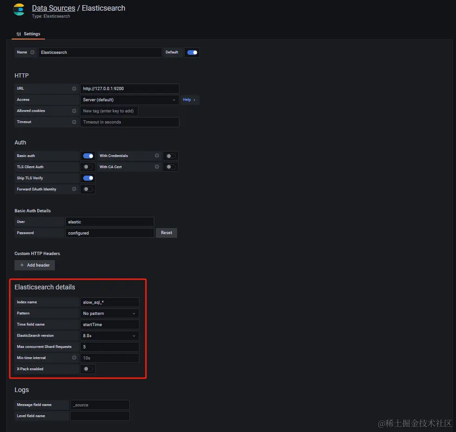The width and height of the screenshot is (456, 432).
Task: Toggle the Default data source switch
Action: 192,52
